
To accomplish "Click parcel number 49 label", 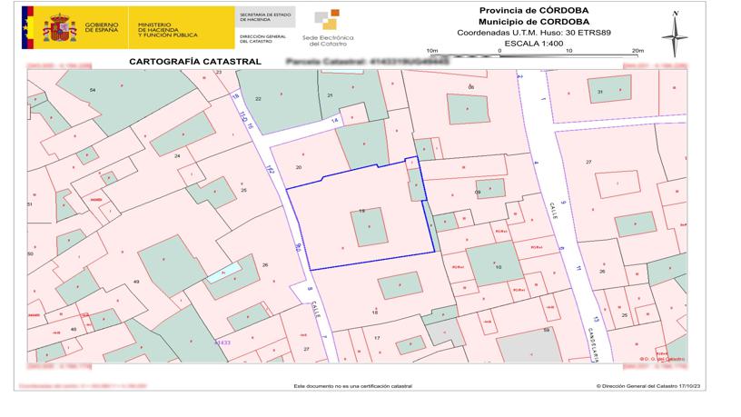I will pyautogui.click(x=136, y=282).
